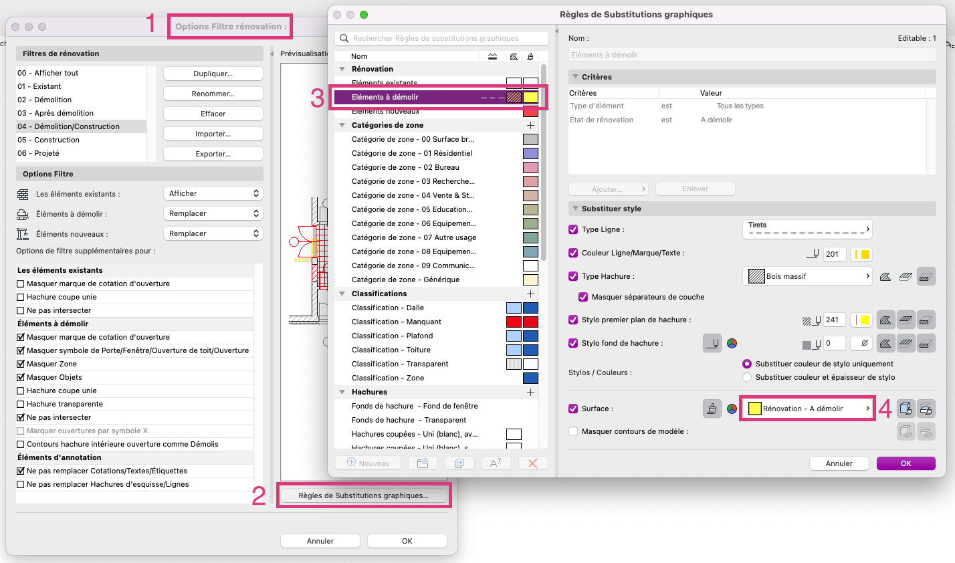The width and height of the screenshot is (955, 563).
Task: Open Rénovation - A démolir surface popup
Action: (807, 409)
